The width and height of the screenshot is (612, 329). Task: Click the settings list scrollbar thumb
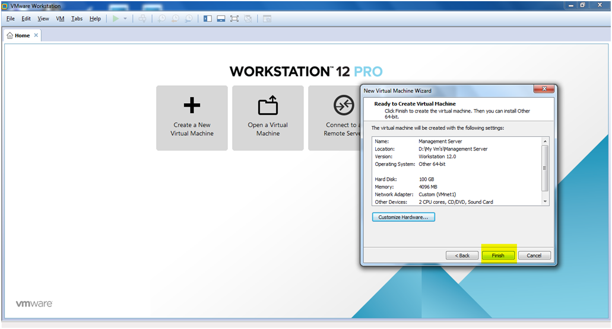click(x=546, y=168)
